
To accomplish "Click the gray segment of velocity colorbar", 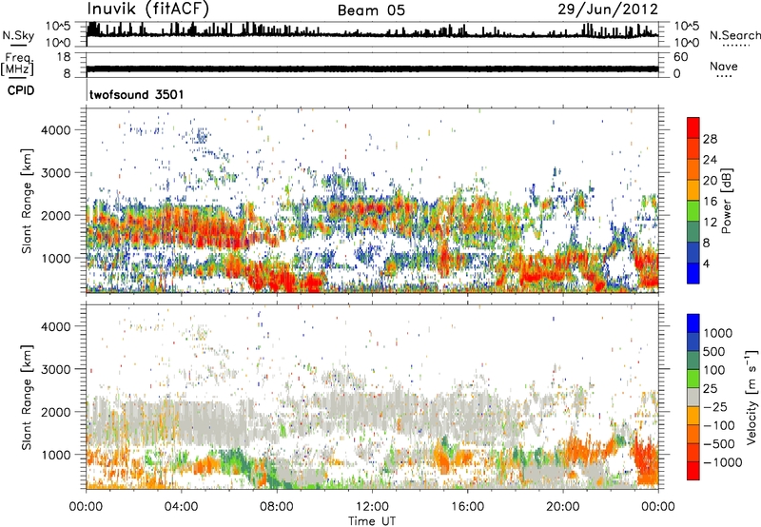I will 693,397.
